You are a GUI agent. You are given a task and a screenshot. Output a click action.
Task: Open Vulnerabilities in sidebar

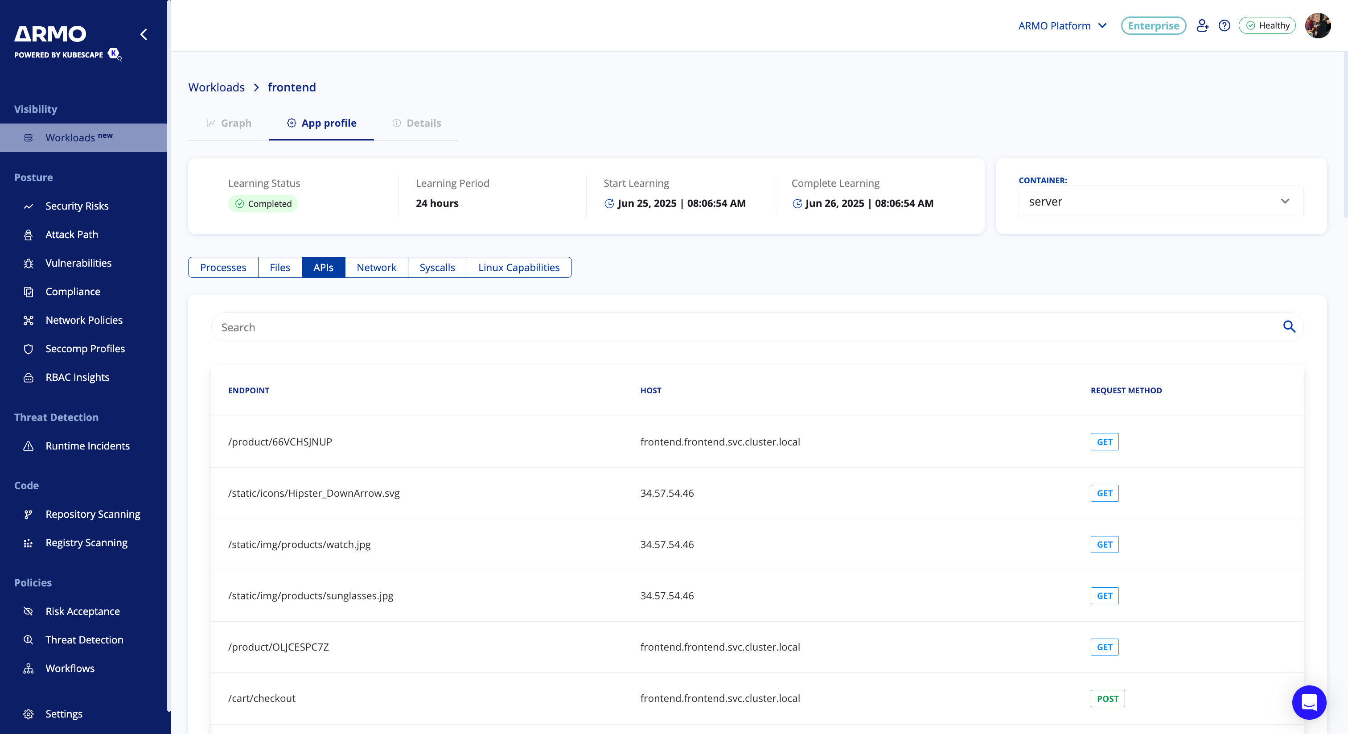pyautogui.click(x=78, y=264)
